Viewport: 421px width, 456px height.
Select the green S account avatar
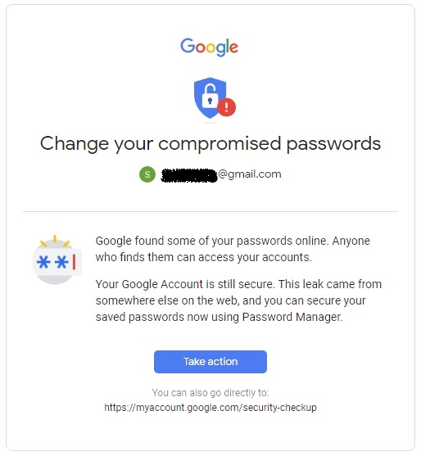coord(147,174)
